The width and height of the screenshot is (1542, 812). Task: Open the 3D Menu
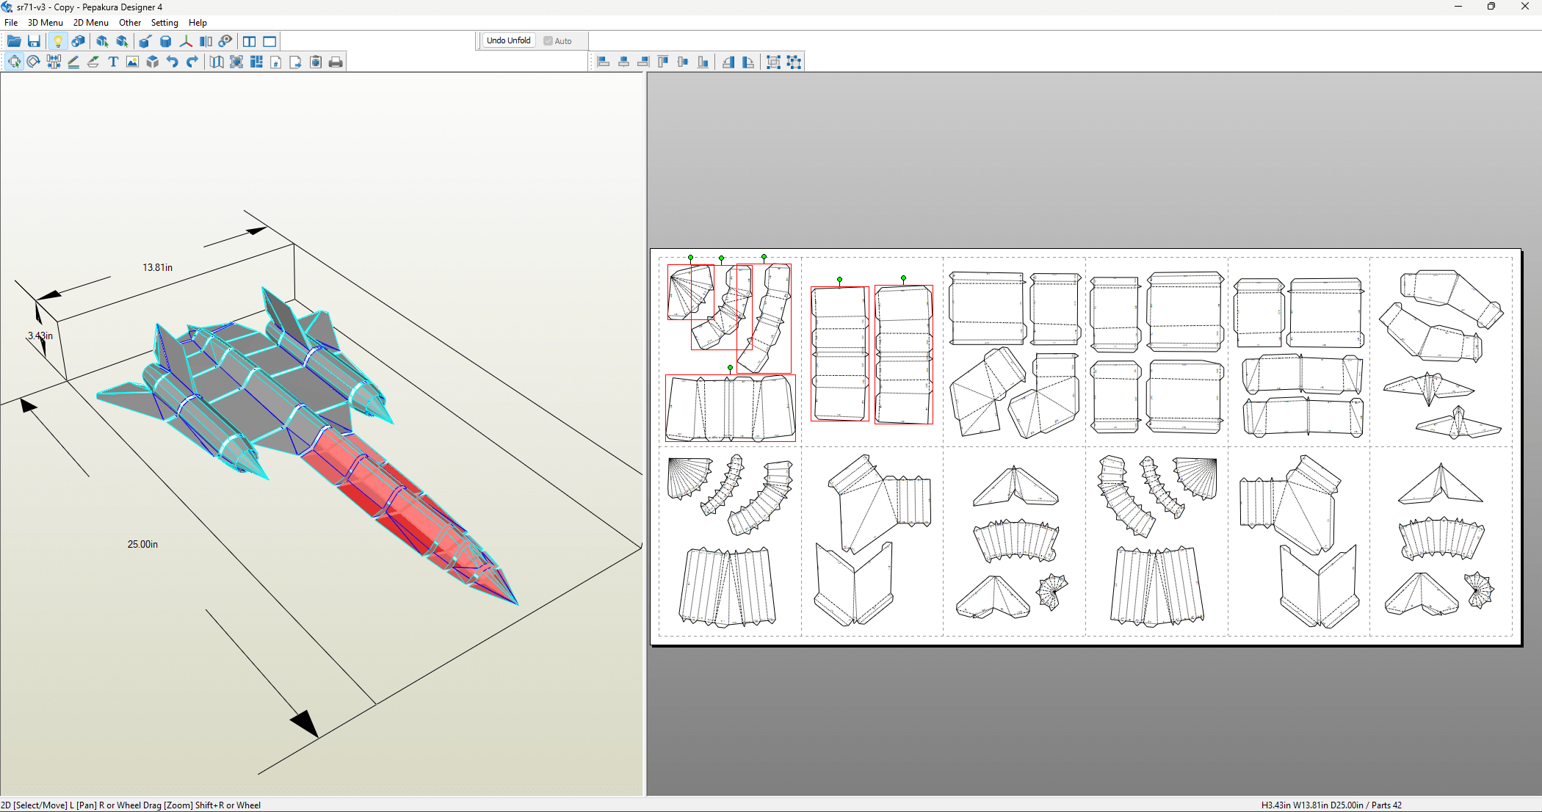(45, 22)
